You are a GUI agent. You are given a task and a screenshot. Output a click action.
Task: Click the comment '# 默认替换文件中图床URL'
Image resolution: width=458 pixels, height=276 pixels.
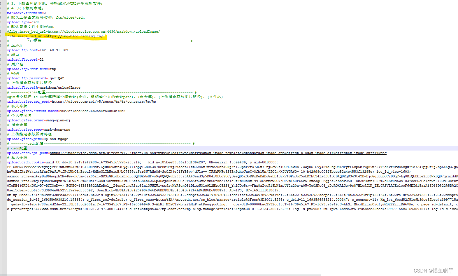(31, 27)
